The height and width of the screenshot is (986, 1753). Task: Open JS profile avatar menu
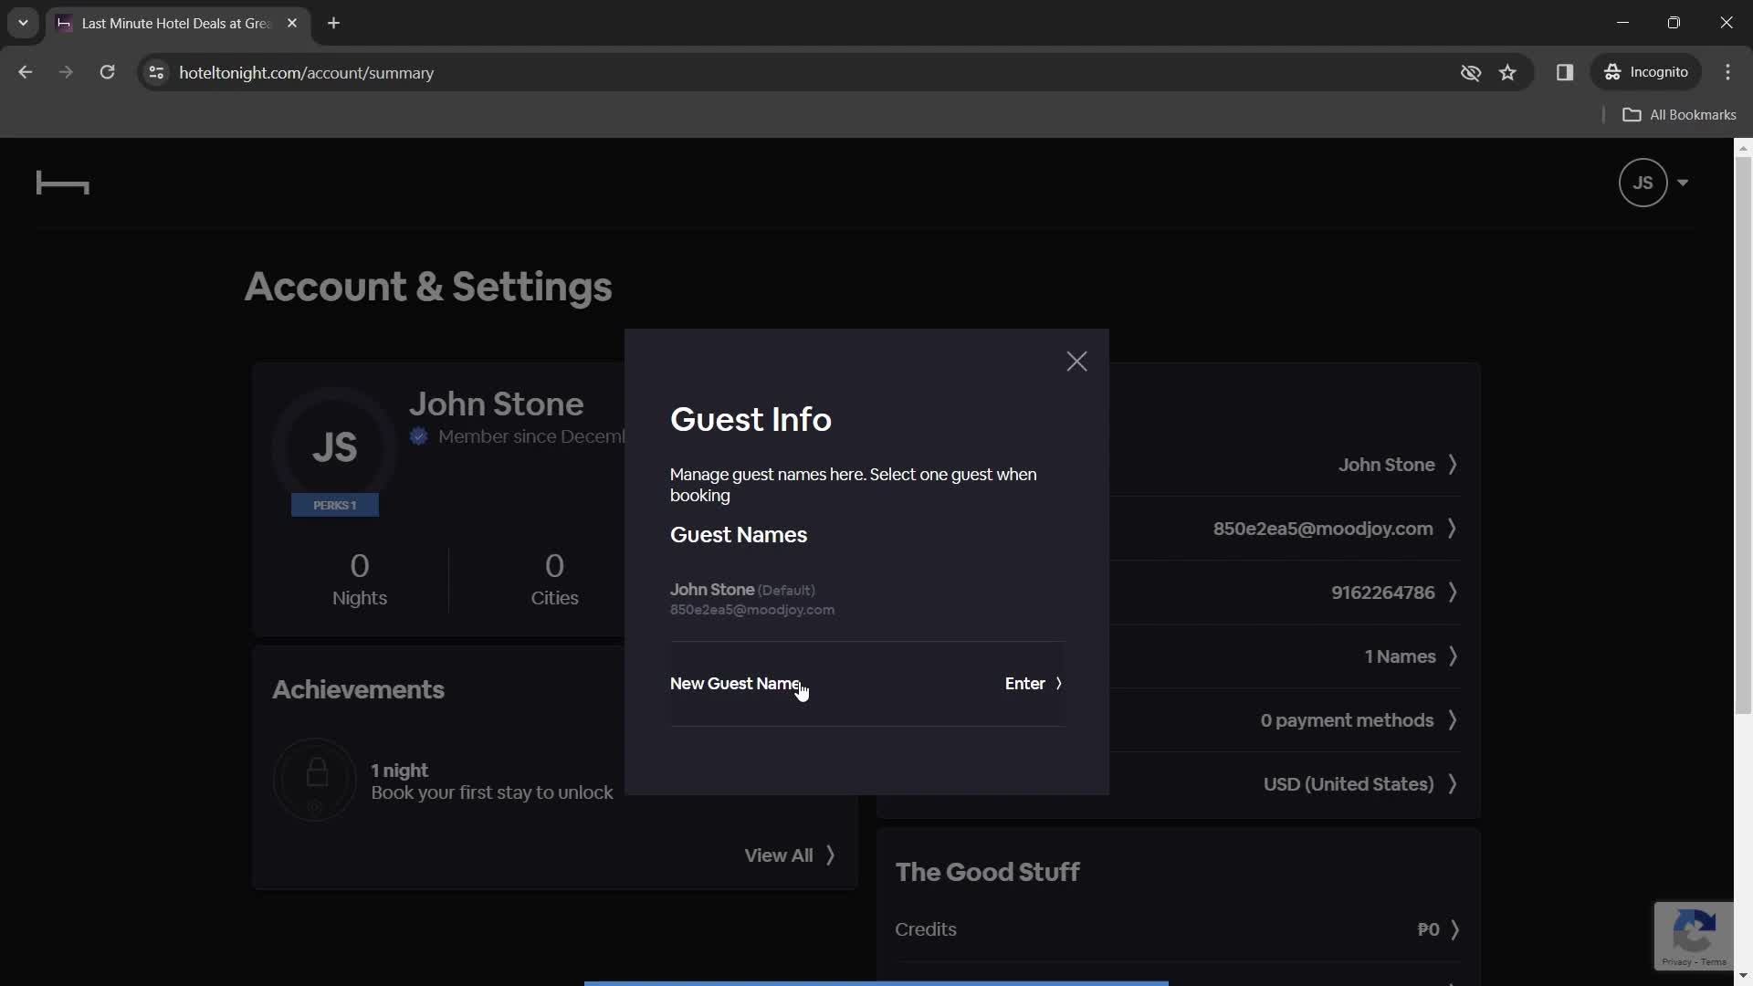click(1643, 183)
